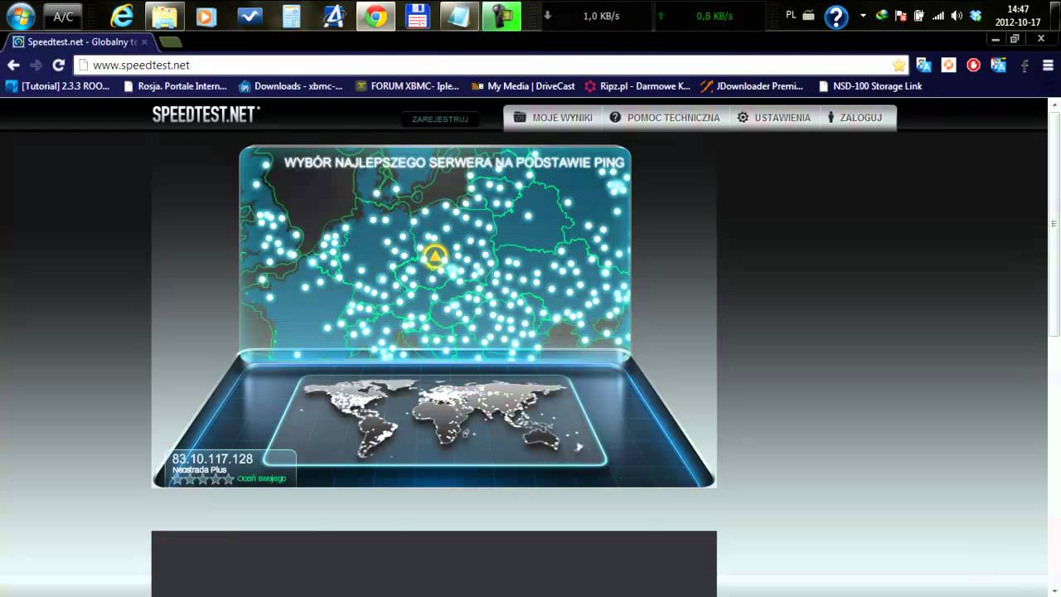Viewport: 1061px width, 597px height.
Task: Open the USTAWIENIA settings tab
Action: tap(774, 118)
